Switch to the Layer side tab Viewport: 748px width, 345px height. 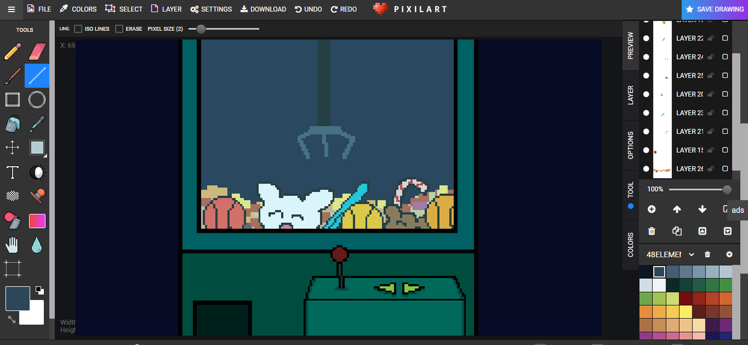point(631,95)
